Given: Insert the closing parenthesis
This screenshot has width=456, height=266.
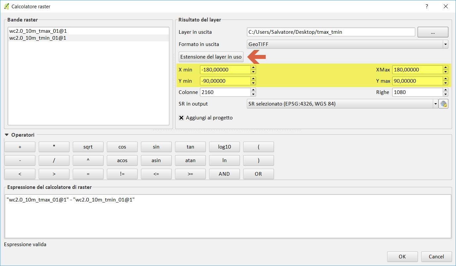Looking at the screenshot, I should pyautogui.click(x=258, y=160).
